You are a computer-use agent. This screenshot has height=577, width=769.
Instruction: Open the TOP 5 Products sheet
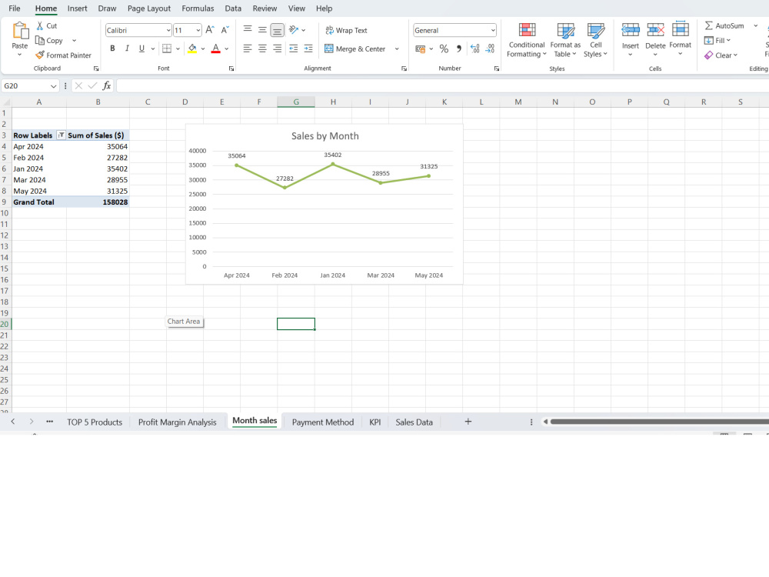(95, 422)
